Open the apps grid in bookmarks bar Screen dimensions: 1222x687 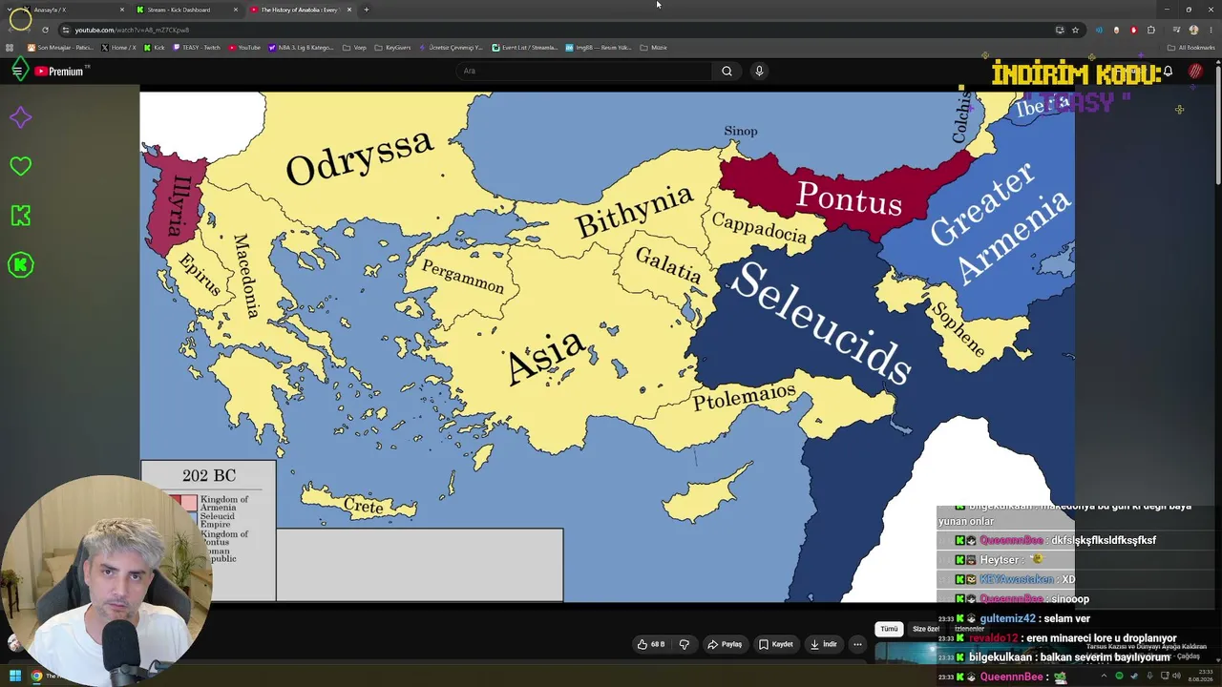click(11, 48)
